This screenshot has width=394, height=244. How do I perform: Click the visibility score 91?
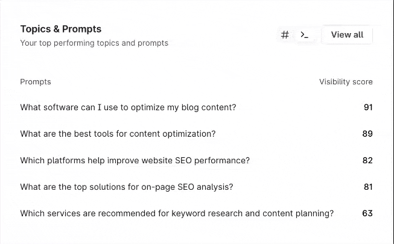click(368, 107)
